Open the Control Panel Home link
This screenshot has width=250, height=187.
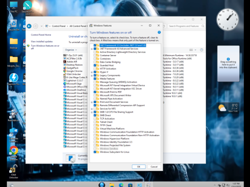pyautogui.click(x=41, y=34)
